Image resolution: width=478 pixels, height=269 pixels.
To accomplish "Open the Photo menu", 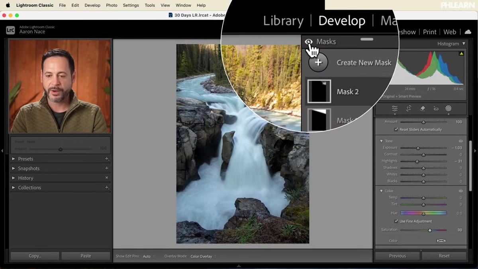I will point(112,5).
